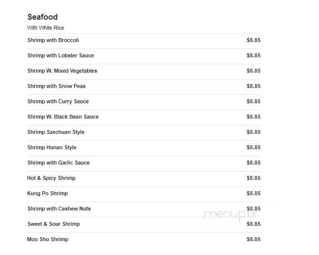Pick Shrimp with Curry Sauce
The image size is (319, 255).
58,101
